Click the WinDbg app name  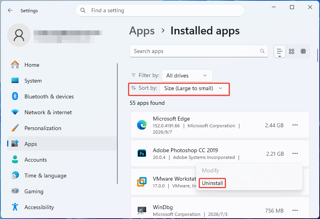(163, 207)
